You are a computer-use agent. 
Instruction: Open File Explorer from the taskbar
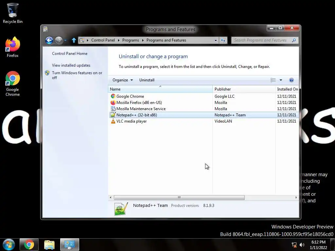pyautogui.click(x=49, y=244)
